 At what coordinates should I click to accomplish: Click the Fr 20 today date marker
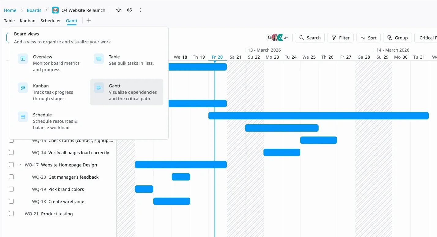click(x=217, y=57)
